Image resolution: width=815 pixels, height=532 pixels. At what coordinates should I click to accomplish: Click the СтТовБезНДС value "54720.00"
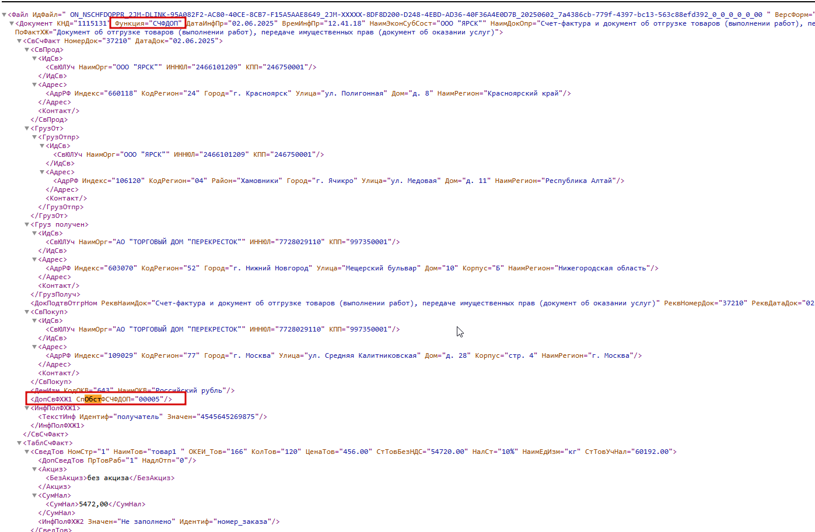[448, 452]
